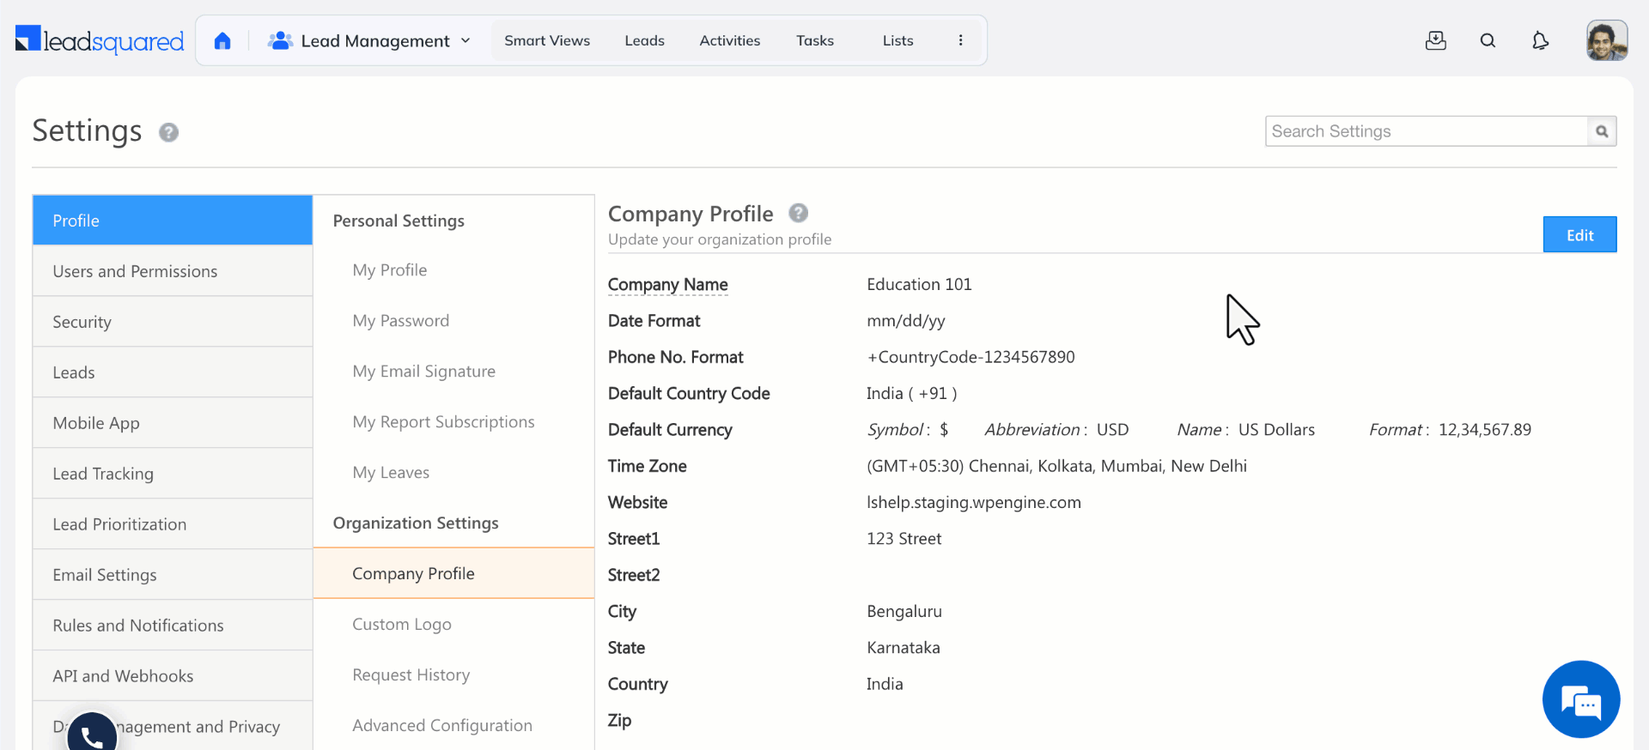Screen dimensions: 1649x750
Task: Open the notifications bell icon
Action: [x=1540, y=40]
